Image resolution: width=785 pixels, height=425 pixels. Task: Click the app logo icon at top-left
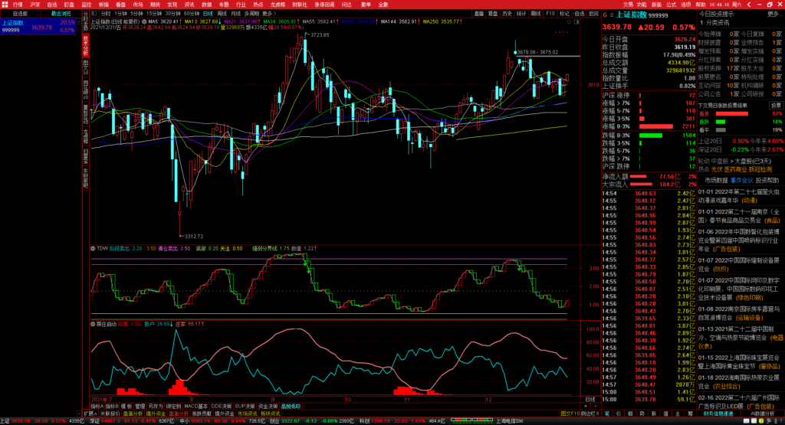point(5,4)
